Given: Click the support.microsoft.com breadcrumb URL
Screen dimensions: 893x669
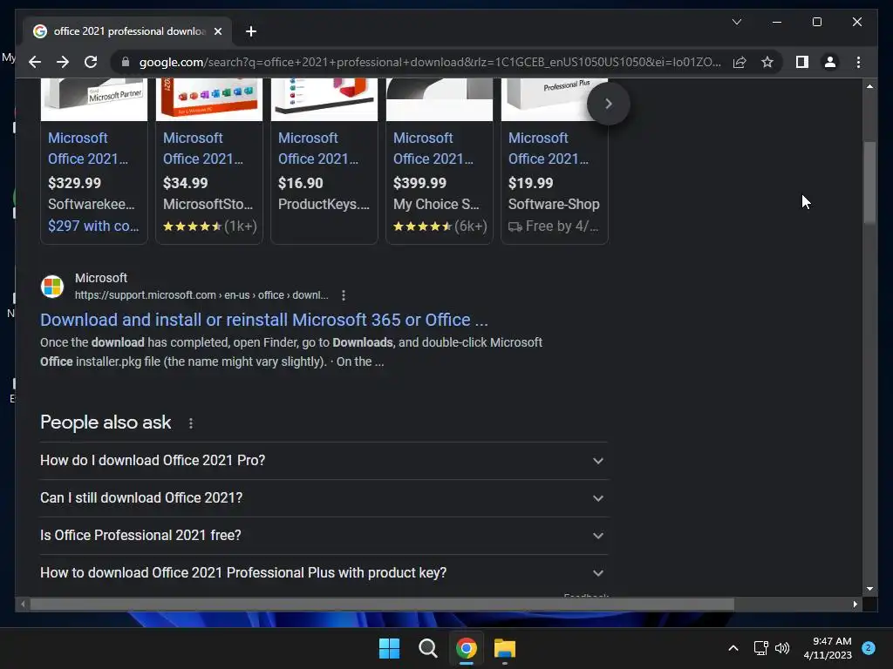Looking at the screenshot, I should pyautogui.click(x=201, y=295).
